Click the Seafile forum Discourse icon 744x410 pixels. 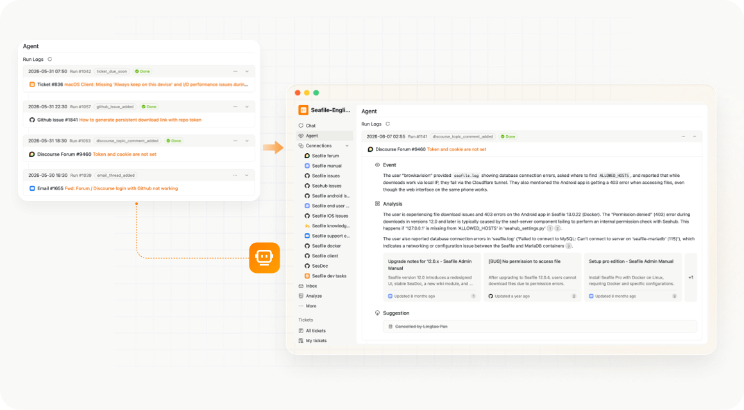307,156
